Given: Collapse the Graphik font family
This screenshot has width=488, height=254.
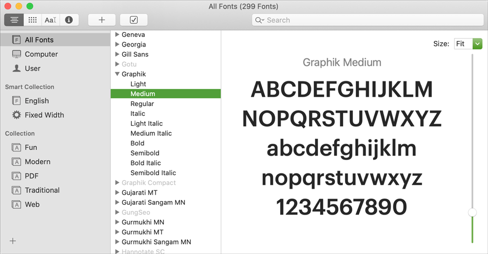Looking at the screenshot, I should (117, 74).
